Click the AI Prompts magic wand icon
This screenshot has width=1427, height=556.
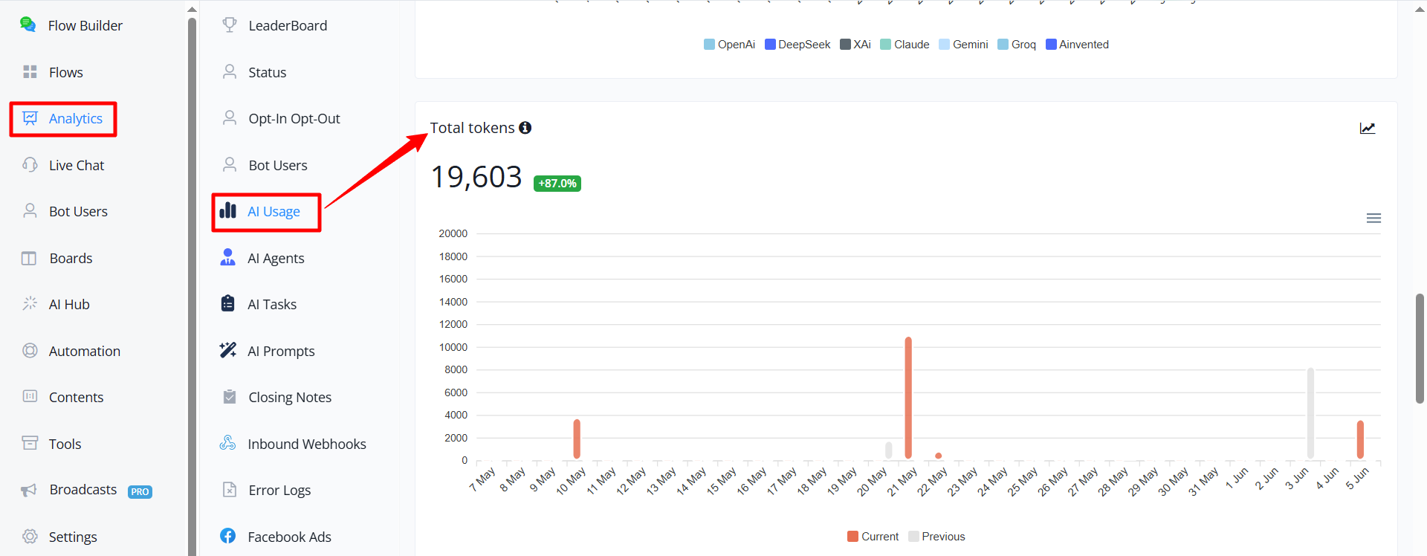pyautogui.click(x=228, y=350)
